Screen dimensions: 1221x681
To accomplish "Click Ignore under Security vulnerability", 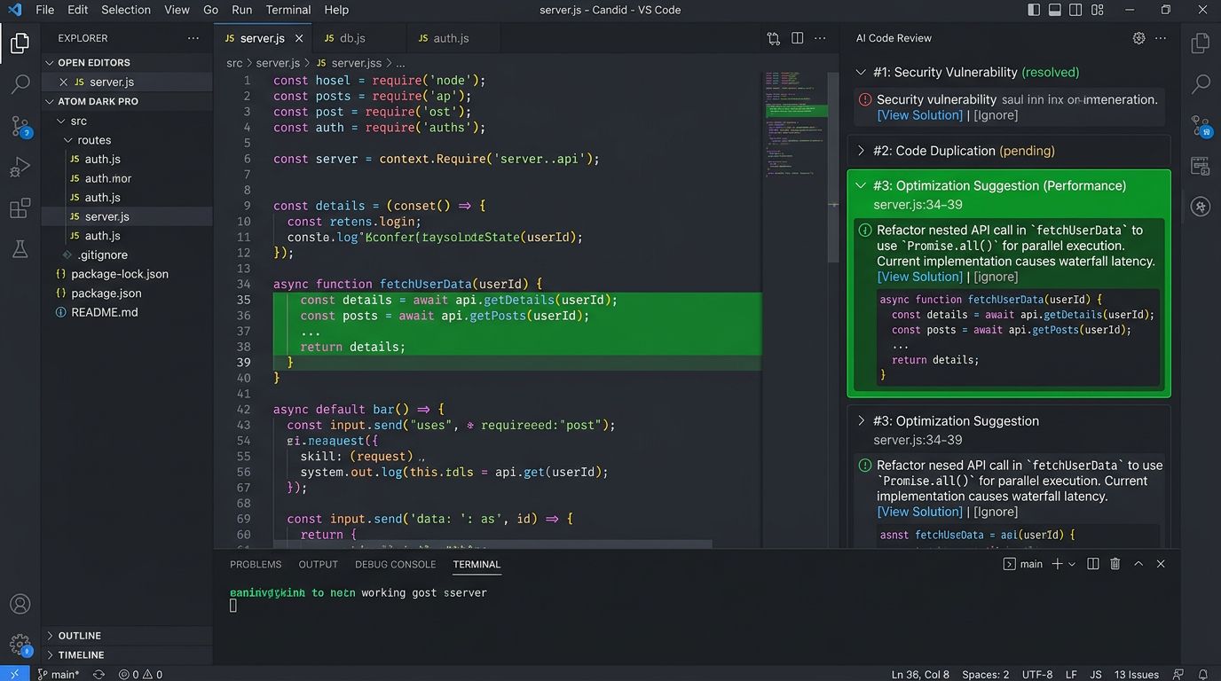I will coord(996,115).
